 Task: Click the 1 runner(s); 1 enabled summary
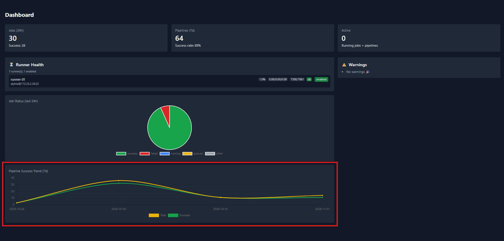pyautogui.click(x=22, y=71)
